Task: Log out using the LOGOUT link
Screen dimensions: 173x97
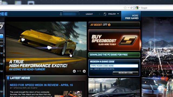Action: pyautogui.click(x=89, y=14)
